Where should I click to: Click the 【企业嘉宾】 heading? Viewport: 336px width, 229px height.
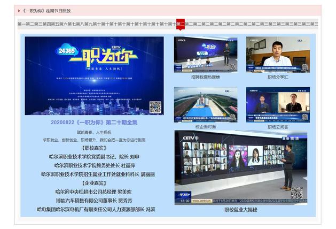tap(94, 183)
